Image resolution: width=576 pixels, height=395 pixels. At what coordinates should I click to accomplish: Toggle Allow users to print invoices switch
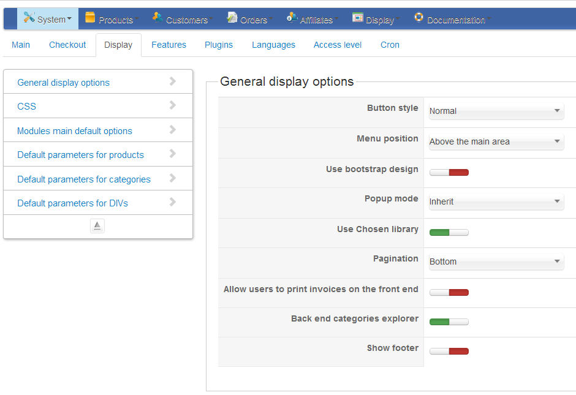(x=449, y=292)
